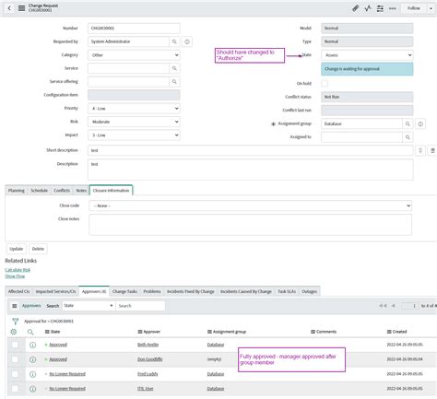Open more options ellipsis in header

[x=393, y=8]
